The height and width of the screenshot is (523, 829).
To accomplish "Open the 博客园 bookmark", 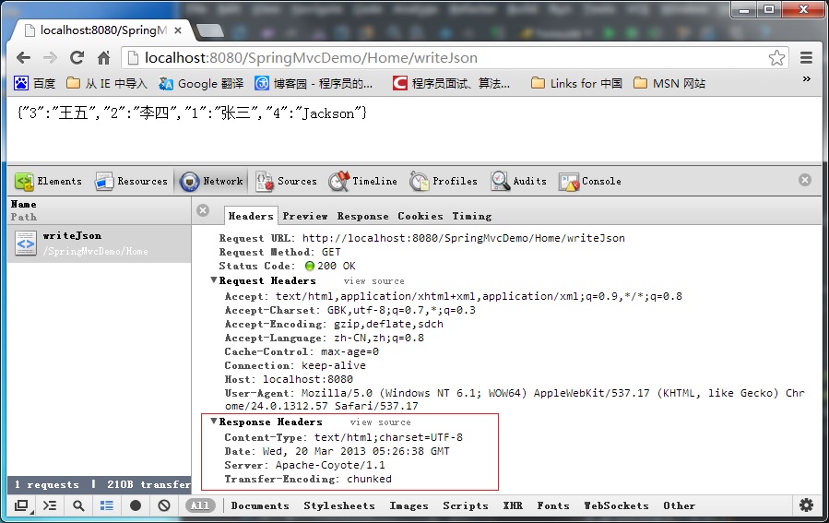I will click(314, 84).
